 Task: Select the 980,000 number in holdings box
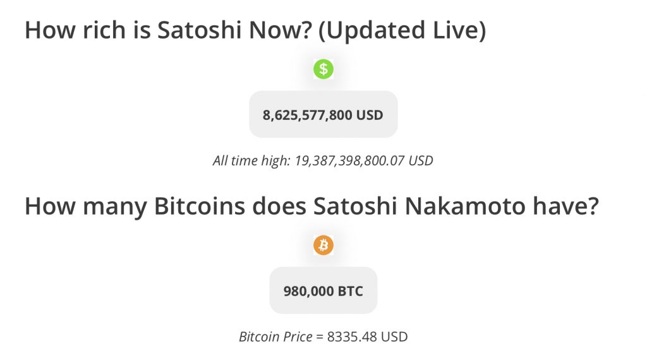[x=308, y=291]
